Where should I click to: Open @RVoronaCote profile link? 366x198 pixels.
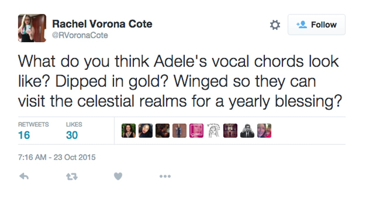click(x=80, y=35)
